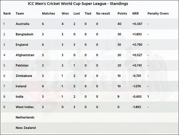Open the Ireland team row
Screen dimensions: 179x135
tap(90, 86)
